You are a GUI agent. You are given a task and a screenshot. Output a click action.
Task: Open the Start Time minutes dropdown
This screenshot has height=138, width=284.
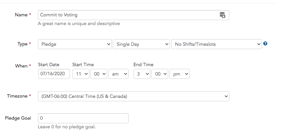pyautogui.click(x=99, y=74)
